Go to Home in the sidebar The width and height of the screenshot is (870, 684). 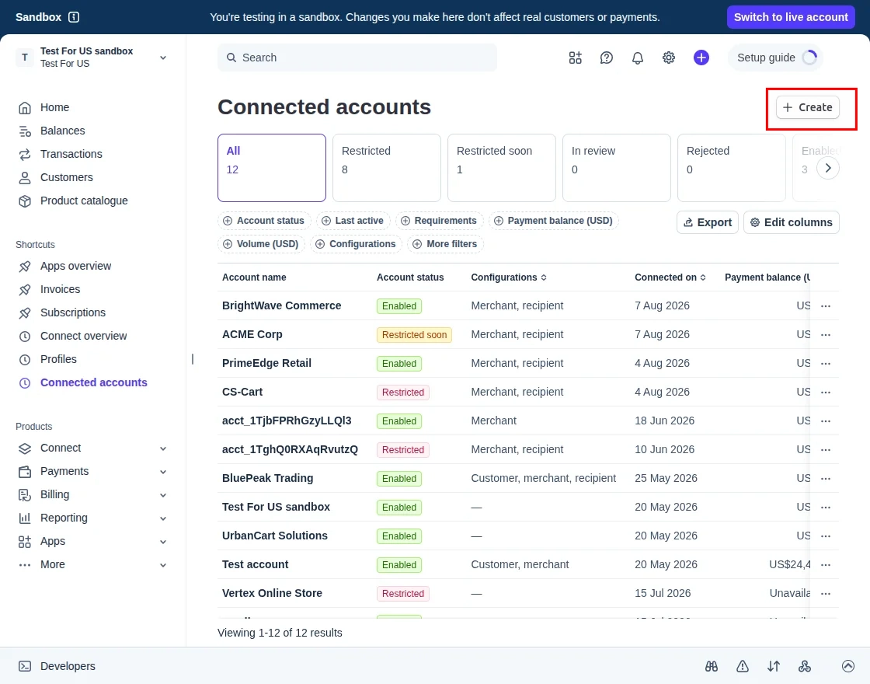click(43, 108)
